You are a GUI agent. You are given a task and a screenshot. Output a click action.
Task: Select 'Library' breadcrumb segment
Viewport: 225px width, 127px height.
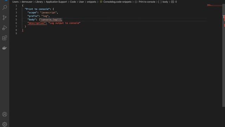point(39,2)
